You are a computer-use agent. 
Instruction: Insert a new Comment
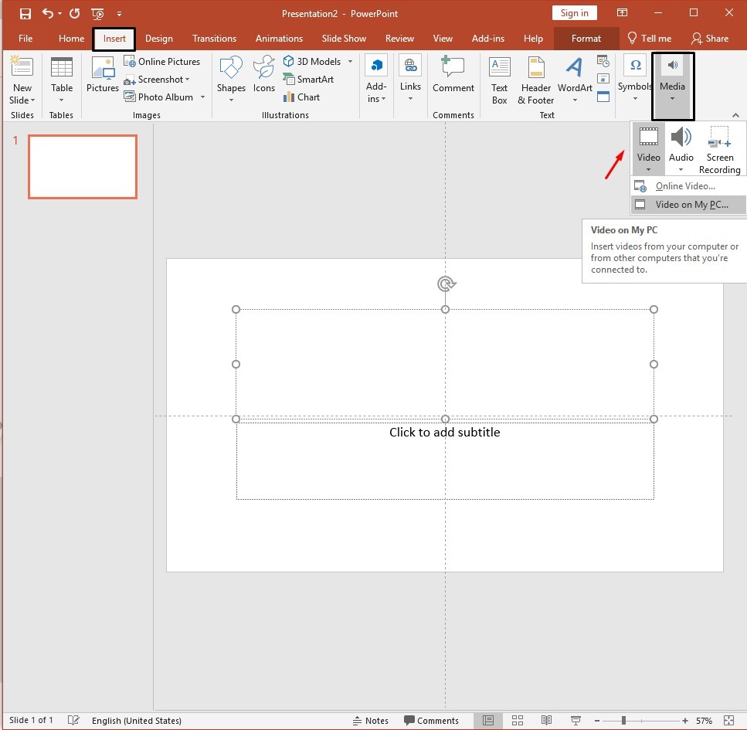tap(453, 75)
